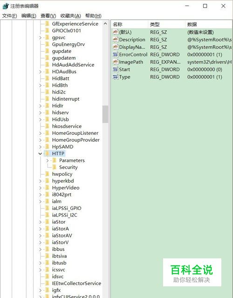Click the HidBatt folder icon

pos(47,78)
